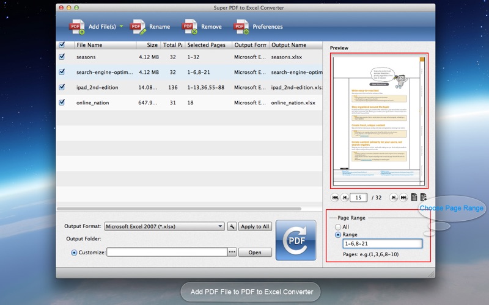Click Microsoft E... format for seasons

click(250, 57)
